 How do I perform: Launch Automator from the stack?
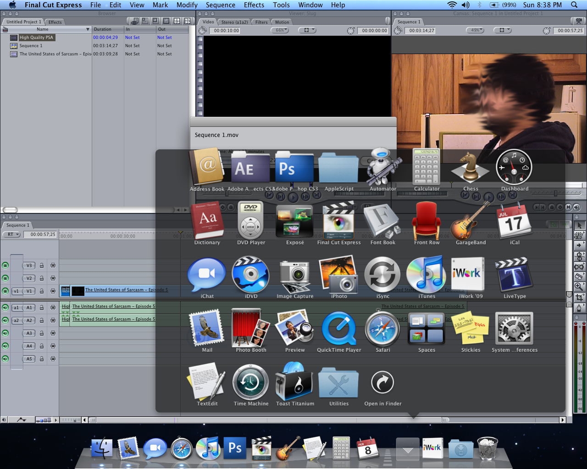pyautogui.click(x=383, y=166)
